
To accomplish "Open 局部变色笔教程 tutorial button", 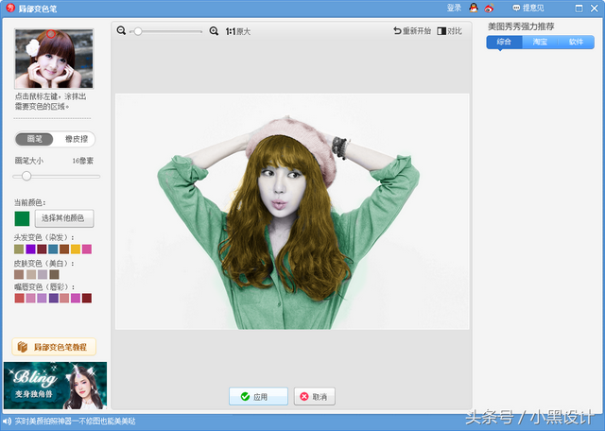I will [x=54, y=347].
